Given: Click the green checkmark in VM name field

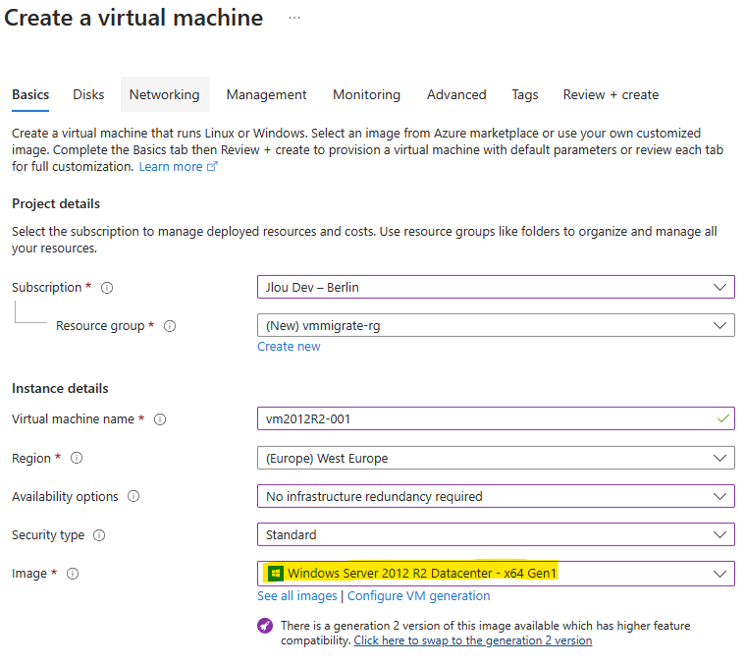Looking at the screenshot, I should click(x=723, y=418).
